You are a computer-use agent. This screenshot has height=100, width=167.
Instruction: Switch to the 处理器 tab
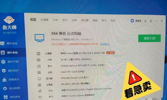(x=45, y=20)
